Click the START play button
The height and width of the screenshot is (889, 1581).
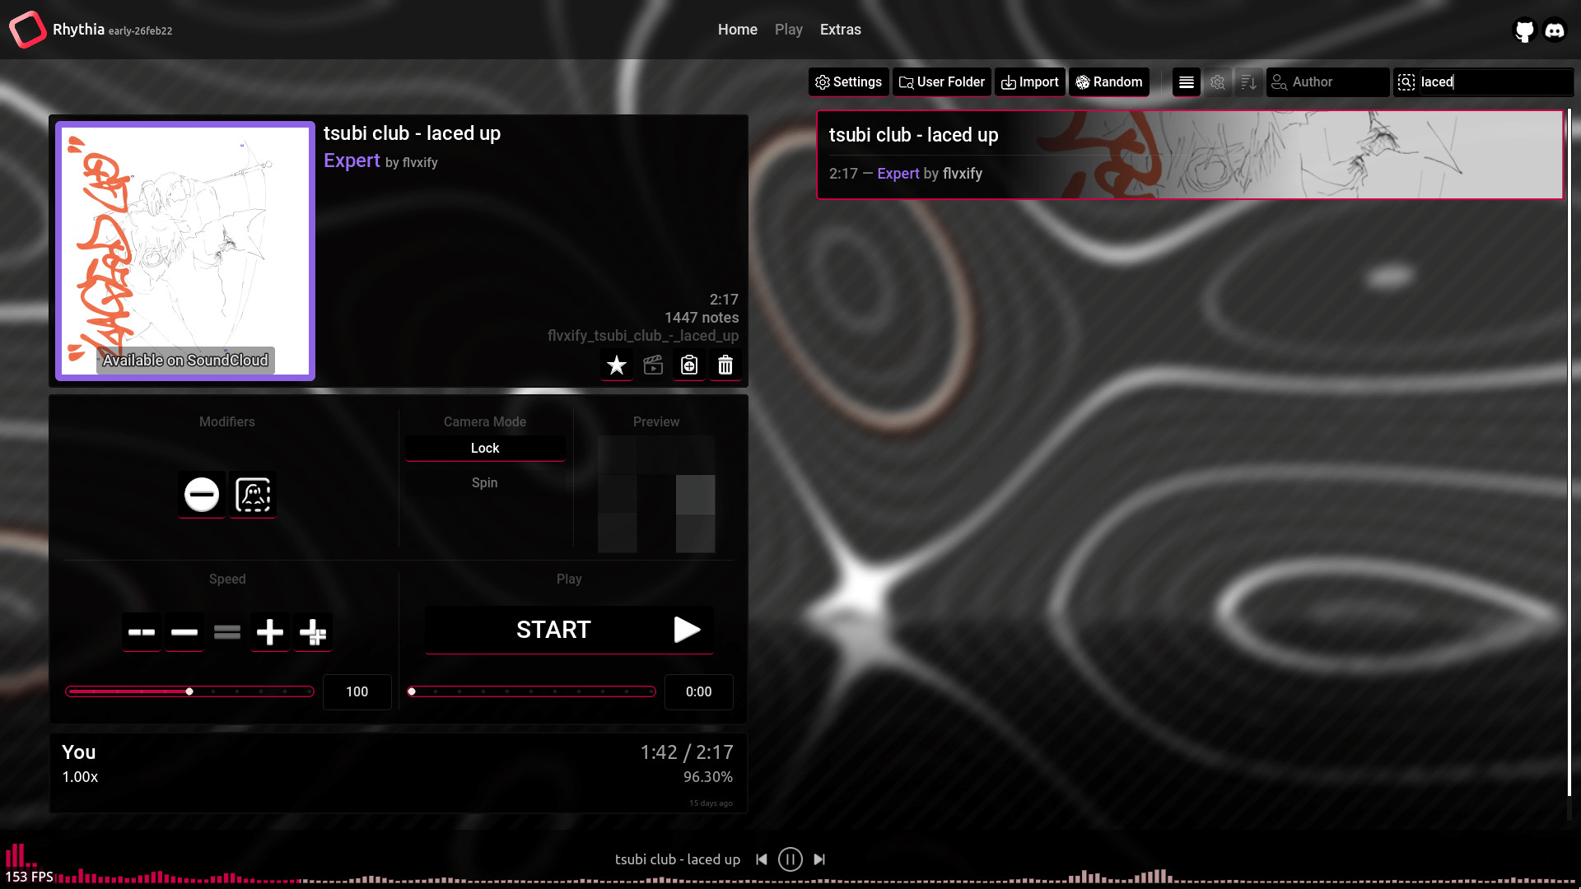569,630
